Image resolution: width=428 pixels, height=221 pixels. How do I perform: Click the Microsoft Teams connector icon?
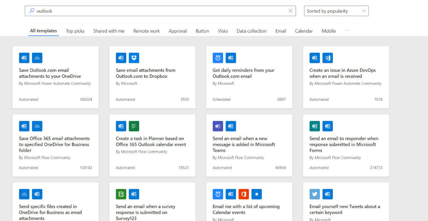coord(218,126)
